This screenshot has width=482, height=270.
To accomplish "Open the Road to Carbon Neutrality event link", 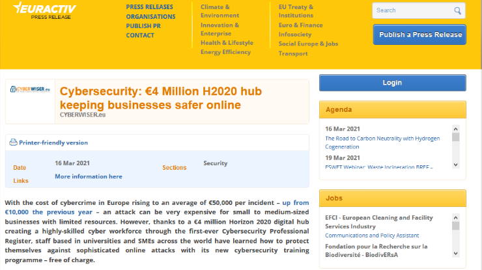I will pyautogui.click(x=382, y=142).
